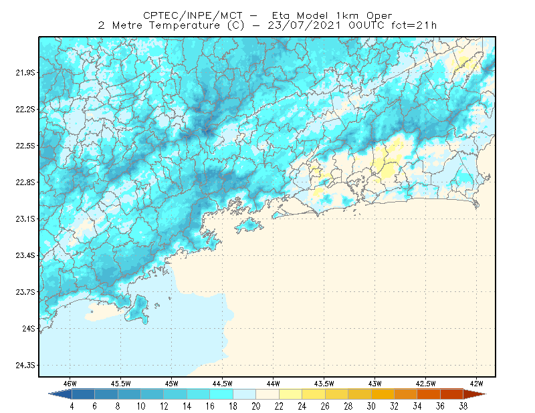Click the 42W longitude axis label
This screenshot has width=535, height=413.
point(476,384)
